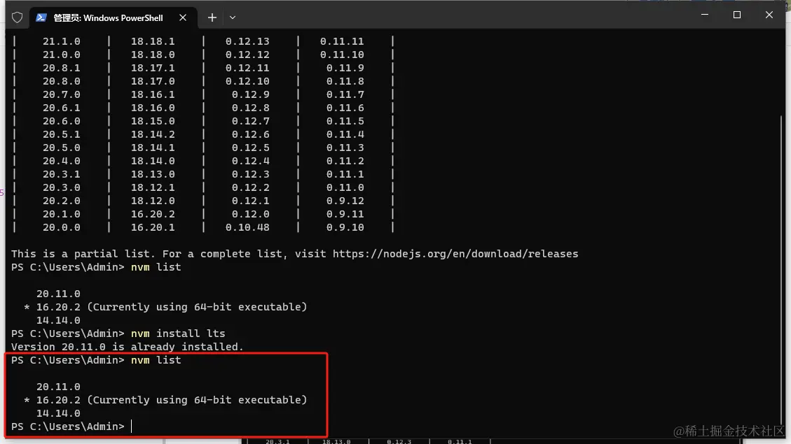The width and height of the screenshot is (791, 444).
Task: Click version 21.1.0 in the table
Action: click(x=62, y=41)
